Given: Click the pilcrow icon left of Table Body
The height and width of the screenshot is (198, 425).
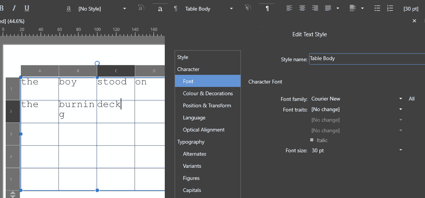Looking at the screenshot, I should [x=176, y=9].
